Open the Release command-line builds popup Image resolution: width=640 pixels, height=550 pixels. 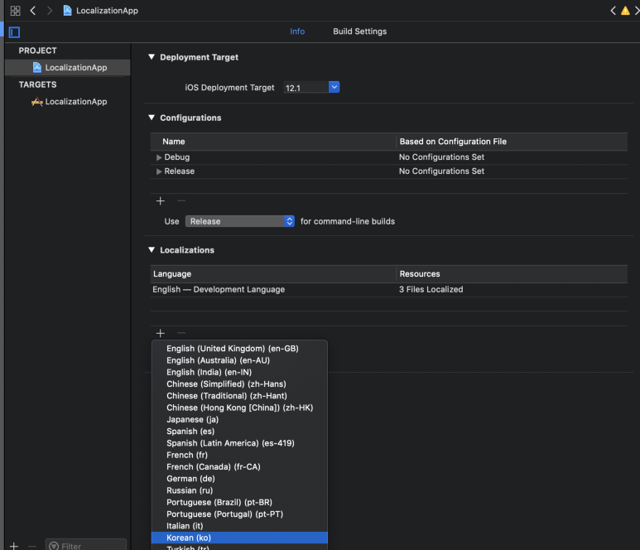(240, 221)
